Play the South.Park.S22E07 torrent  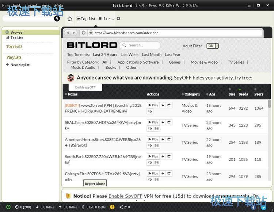(x=153, y=156)
